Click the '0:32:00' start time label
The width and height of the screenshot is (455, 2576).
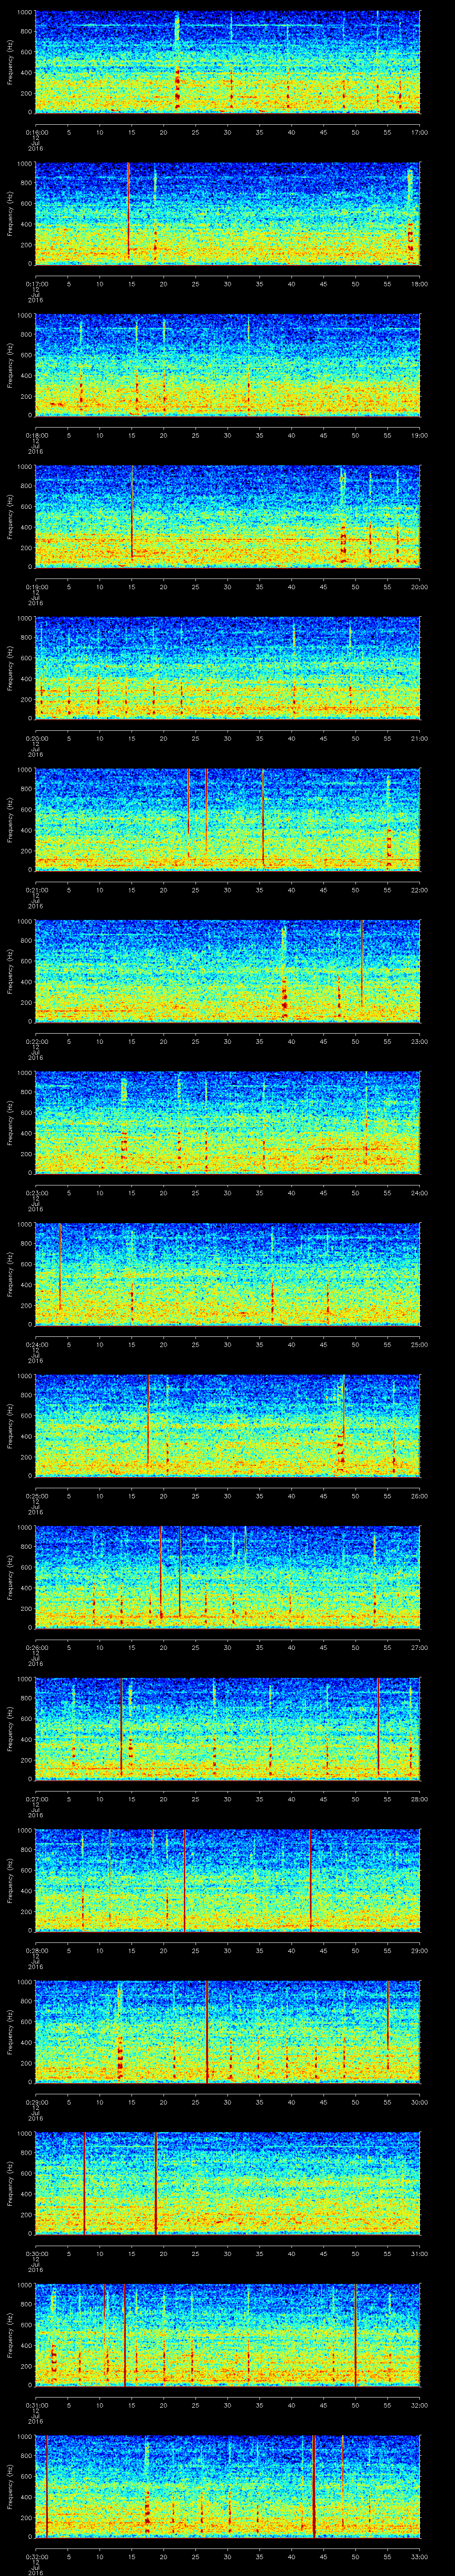36,2556
